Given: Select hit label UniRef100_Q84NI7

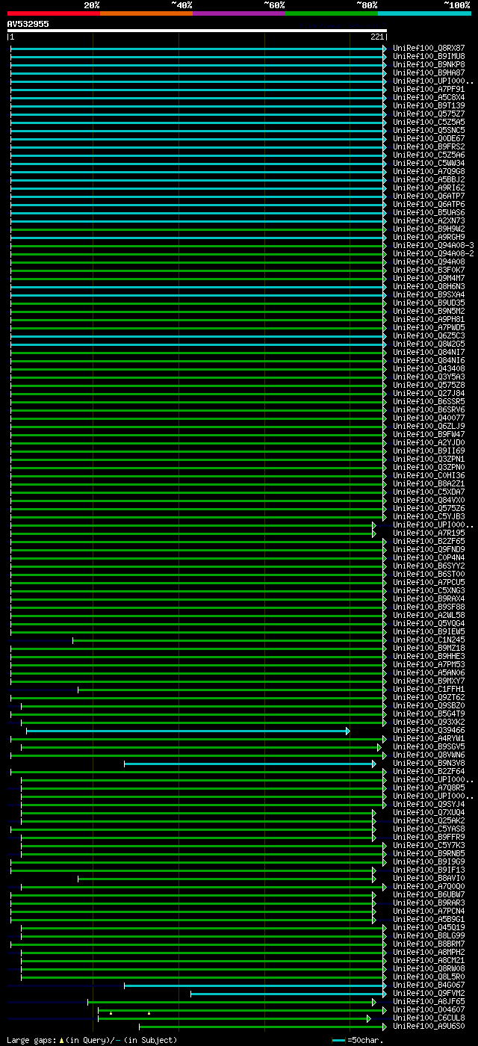Looking at the screenshot, I should tap(429, 352).
